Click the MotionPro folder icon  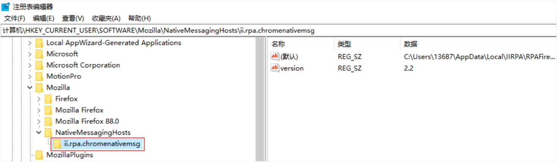[39, 76]
